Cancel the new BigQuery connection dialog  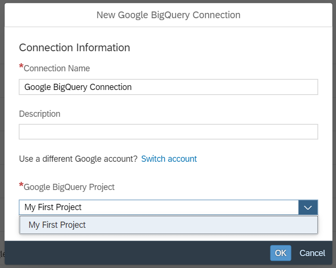coord(312,253)
